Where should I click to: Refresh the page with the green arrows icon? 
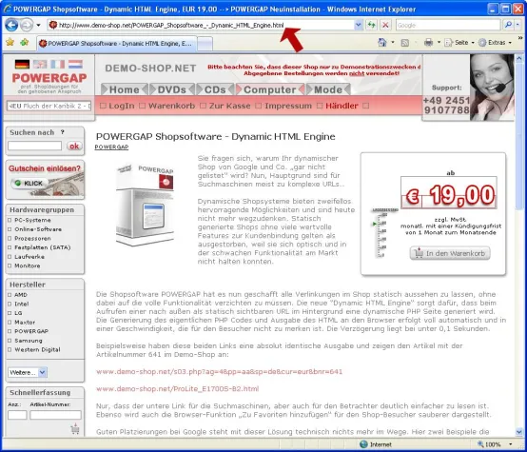point(371,25)
